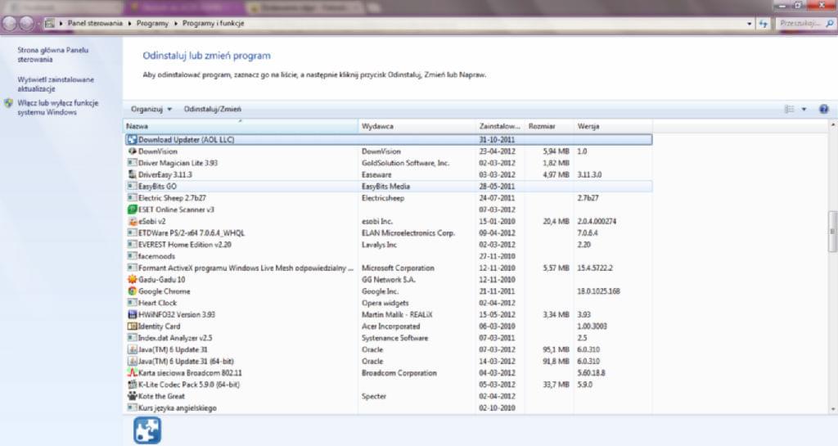This screenshot has height=446, width=838.
Task: Open Włącz lub wyłącz funkcje systemu Windows
Action: click(58, 107)
